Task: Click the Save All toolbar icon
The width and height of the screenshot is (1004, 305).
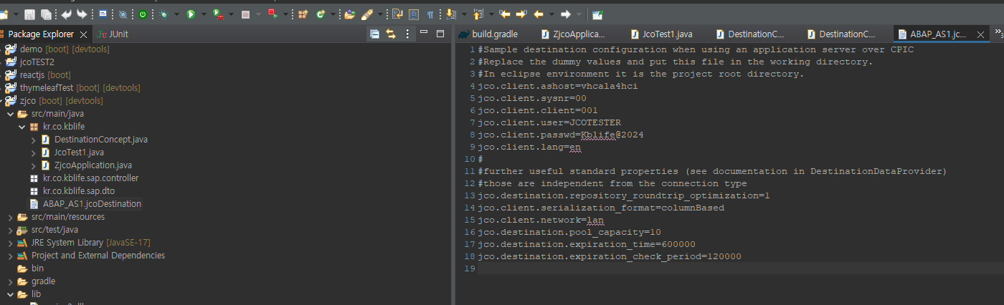Action: (x=46, y=14)
